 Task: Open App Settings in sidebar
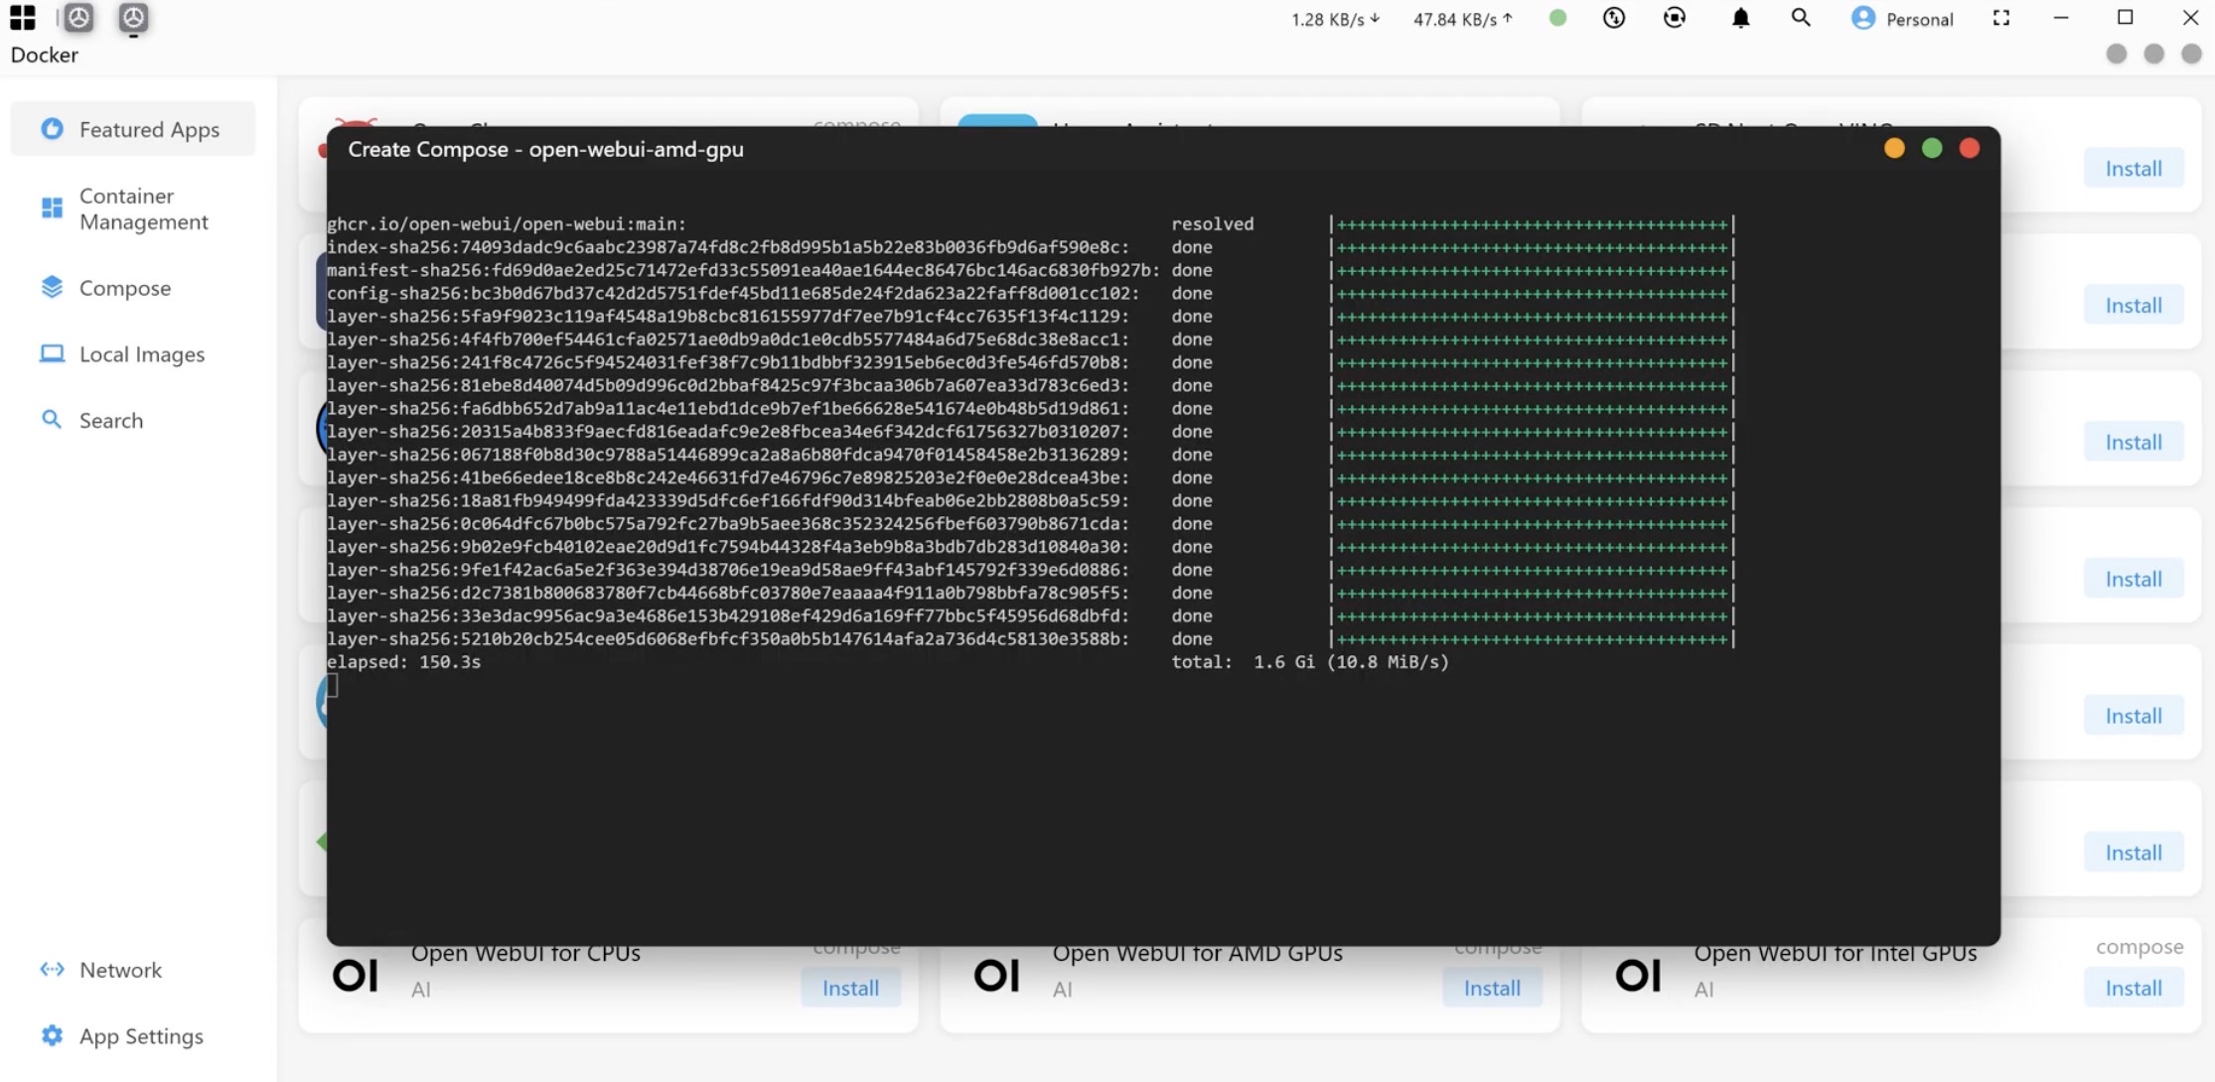pyautogui.click(x=133, y=1036)
